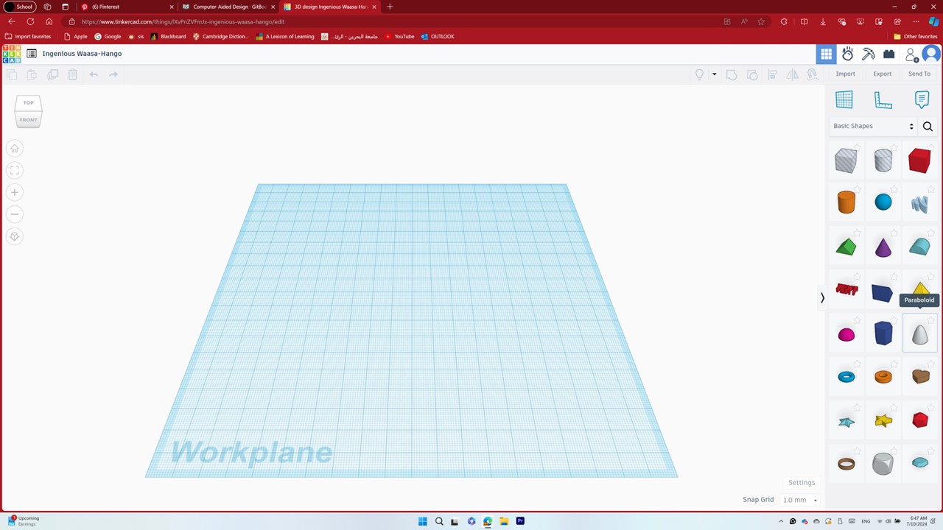This screenshot has height=530, width=943.
Task: Click the Home view button
Action: 14,148
